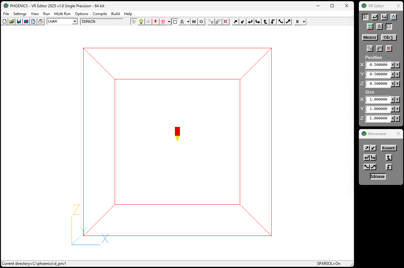Toggle the mesh grid display icon

point(164,21)
